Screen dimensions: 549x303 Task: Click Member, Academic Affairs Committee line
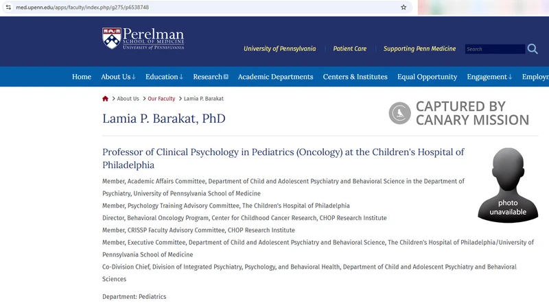click(283, 187)
